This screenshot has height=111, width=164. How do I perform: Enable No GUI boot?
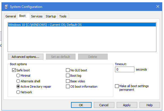pyautogui.click(x=68, y=70)
